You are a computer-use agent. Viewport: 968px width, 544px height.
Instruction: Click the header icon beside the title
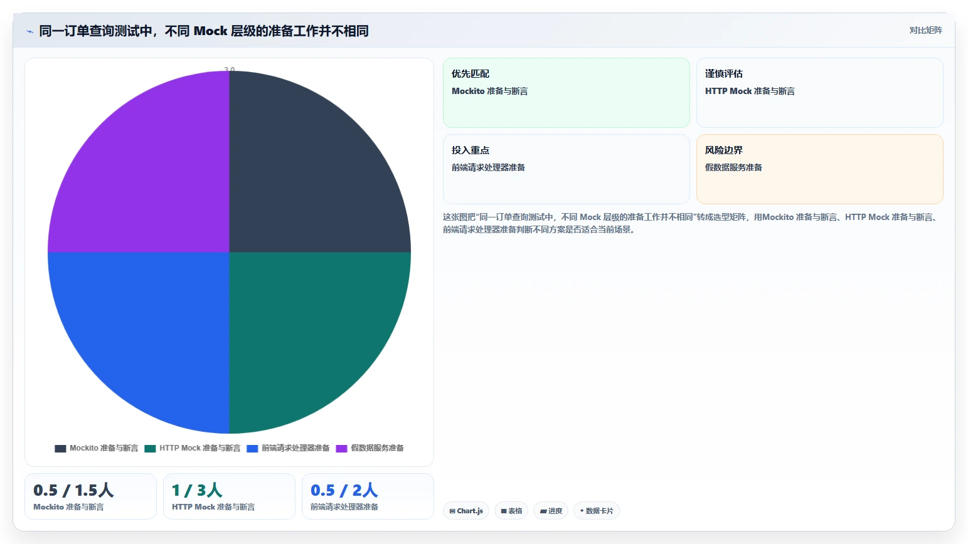tap(29, 31)
